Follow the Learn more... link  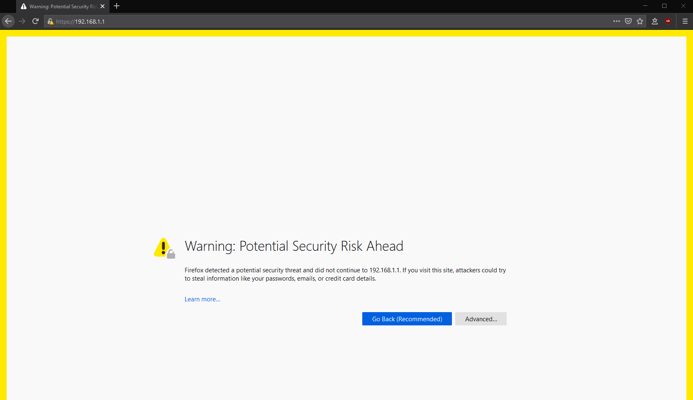point(203,299)
